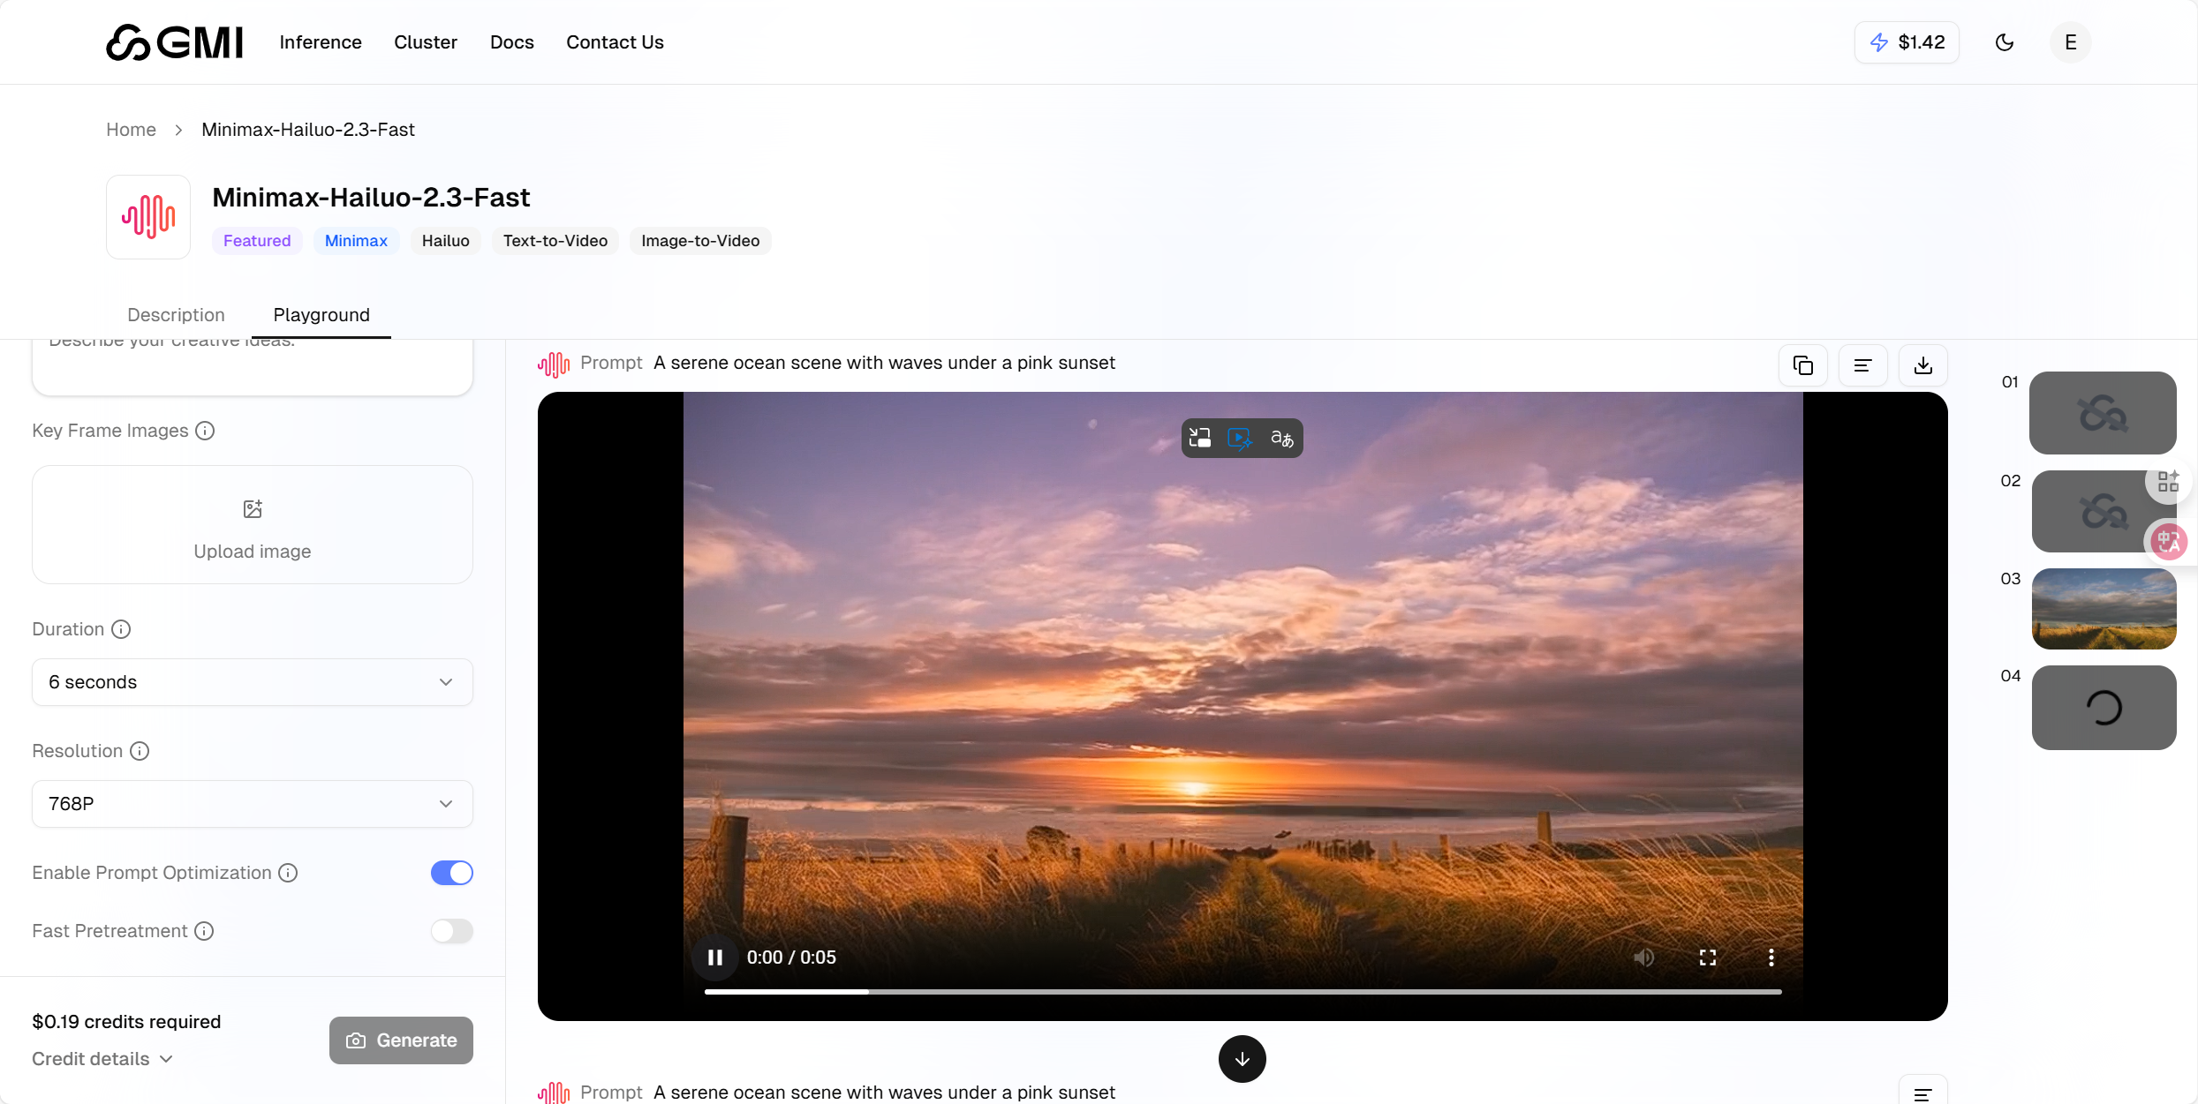Toggle dark mode with the moon icon
Viewport: 2198px width, 1104px height.
tap(2004, 42)
